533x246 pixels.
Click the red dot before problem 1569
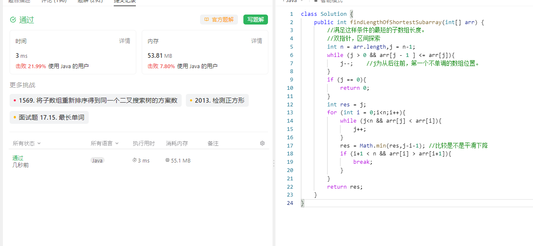pyautogui.click(x=15, y=101)
